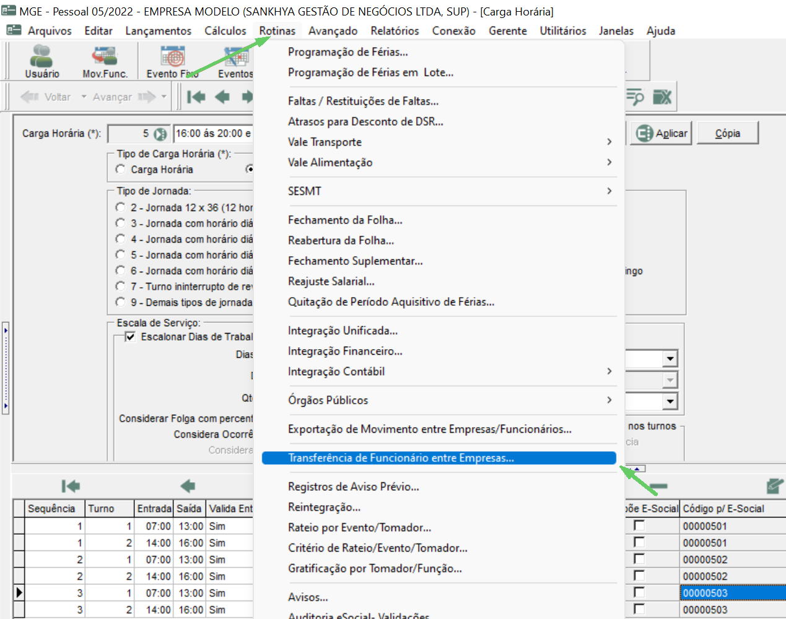786x619 pixels.
Task: Click previous record green arrow icon
Action: [222, 97]
